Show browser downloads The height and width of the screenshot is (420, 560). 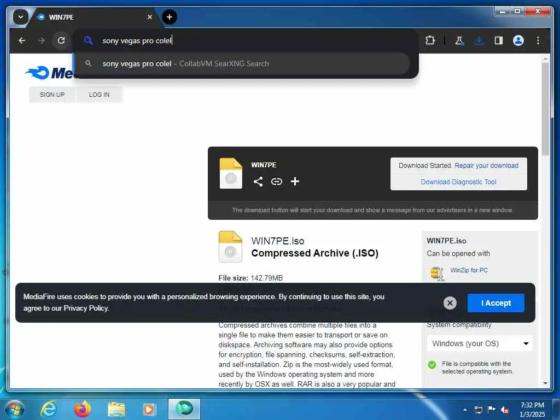pyautogui.click(x=479, y=40)
